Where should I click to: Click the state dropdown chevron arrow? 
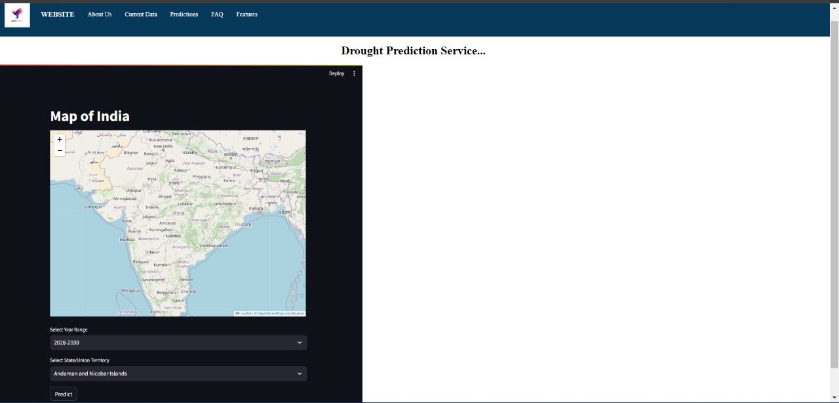[x=300, y=374]
